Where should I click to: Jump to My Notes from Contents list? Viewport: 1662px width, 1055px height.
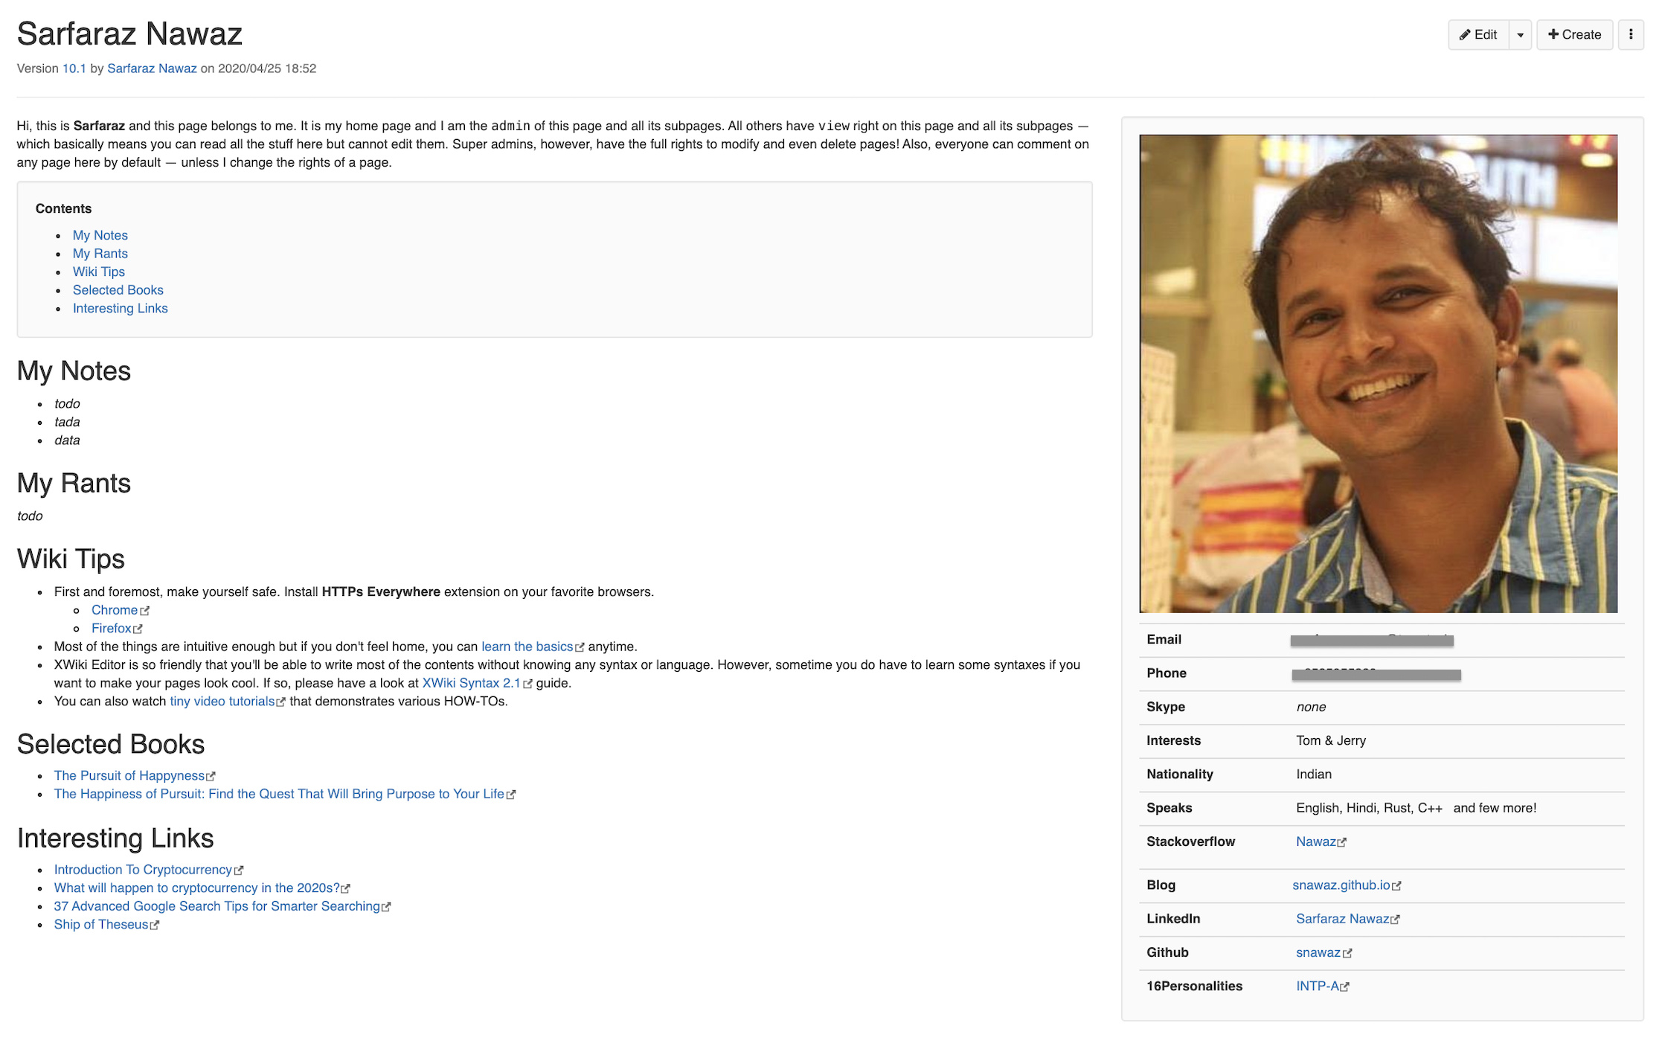pyautogui.click(x=100, y=235)
